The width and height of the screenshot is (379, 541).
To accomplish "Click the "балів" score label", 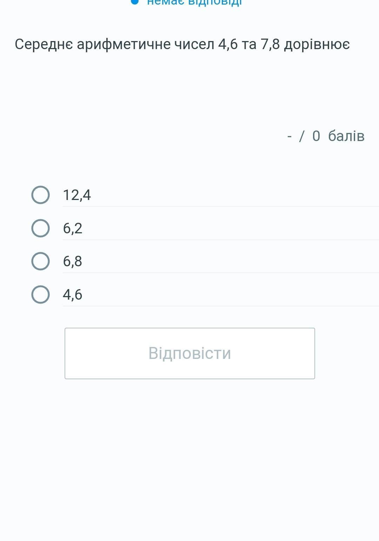I will [346, 136].
